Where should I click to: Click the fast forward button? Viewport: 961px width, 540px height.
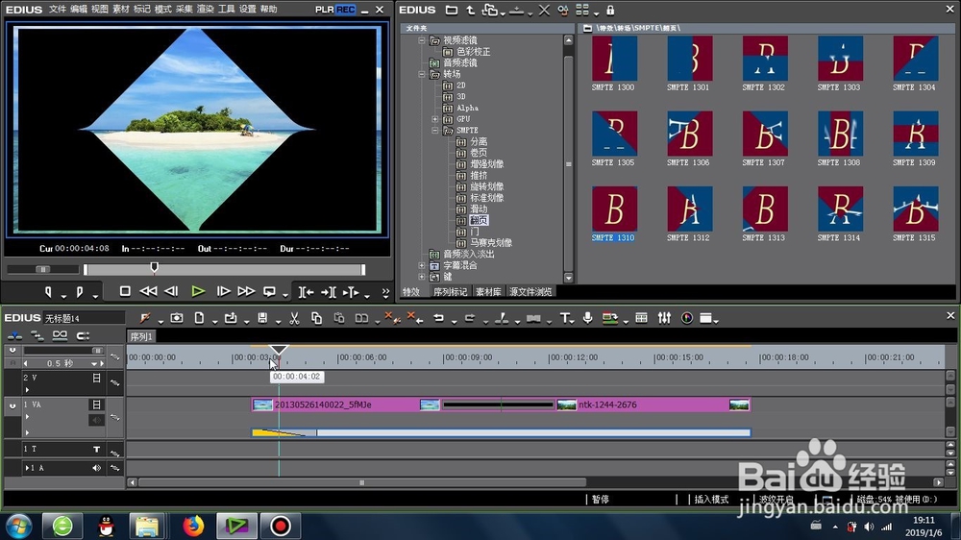tap(246, 292)
